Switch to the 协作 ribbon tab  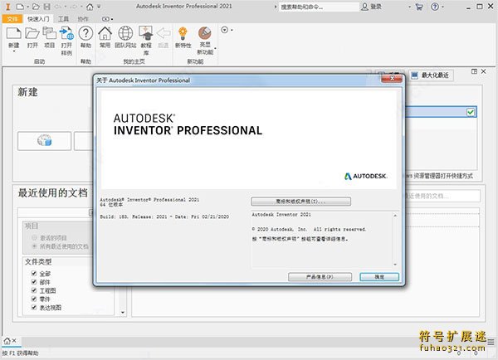(x=83, y=19)
